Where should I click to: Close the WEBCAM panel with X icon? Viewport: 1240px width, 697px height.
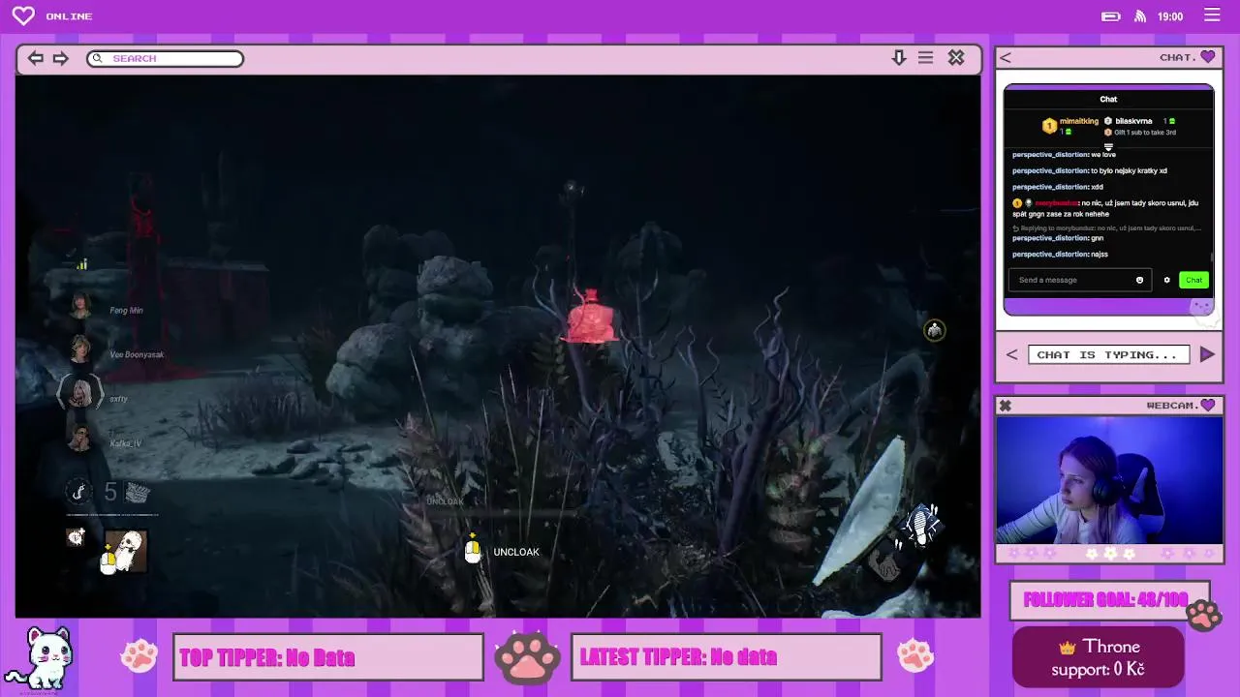(x=1005, y=406)
